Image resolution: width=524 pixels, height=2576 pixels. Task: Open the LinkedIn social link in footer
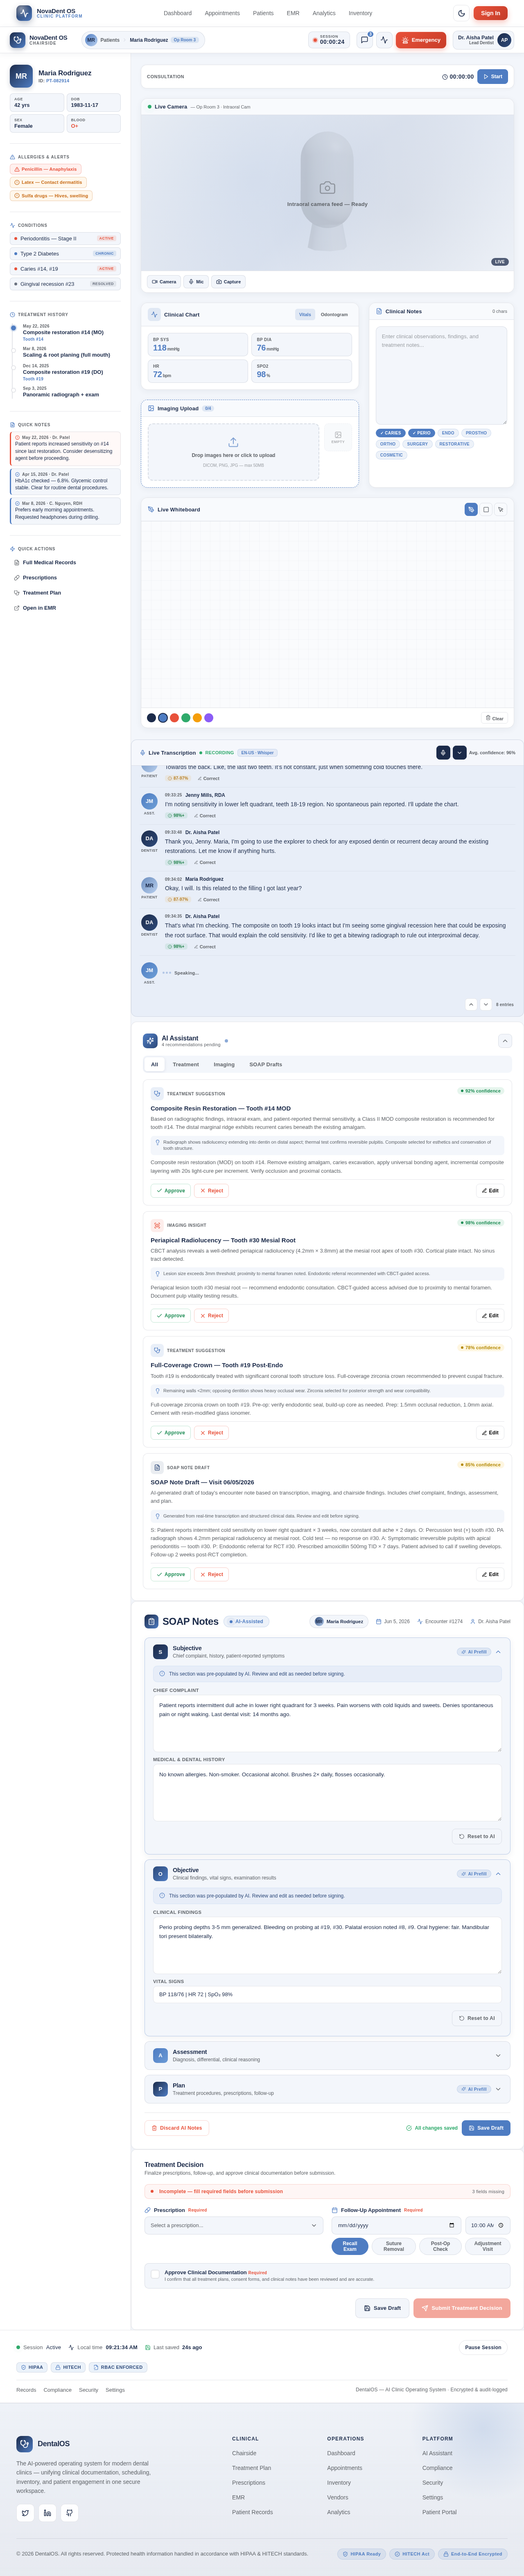coord(47,2512)
